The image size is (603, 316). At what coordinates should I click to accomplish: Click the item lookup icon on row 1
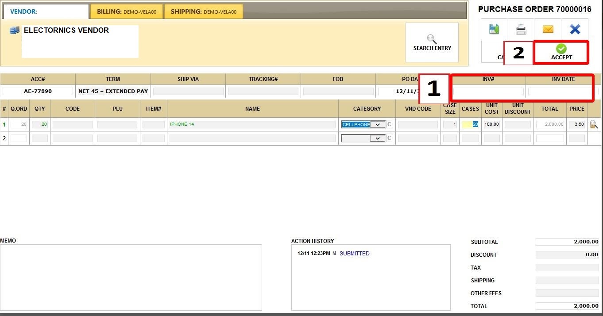coord(594,125)
